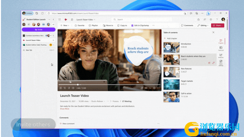Click Add chapter

pyautogui.click(x=170, y=38)
